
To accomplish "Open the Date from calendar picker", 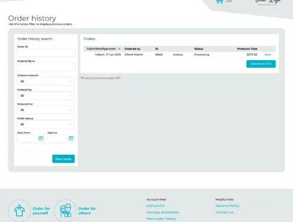I will point(40,138).
